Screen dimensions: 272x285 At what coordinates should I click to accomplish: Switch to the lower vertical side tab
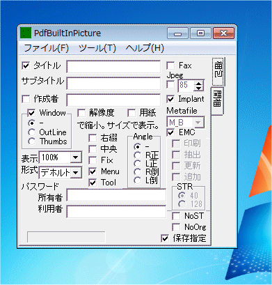[x=217, y=101]
